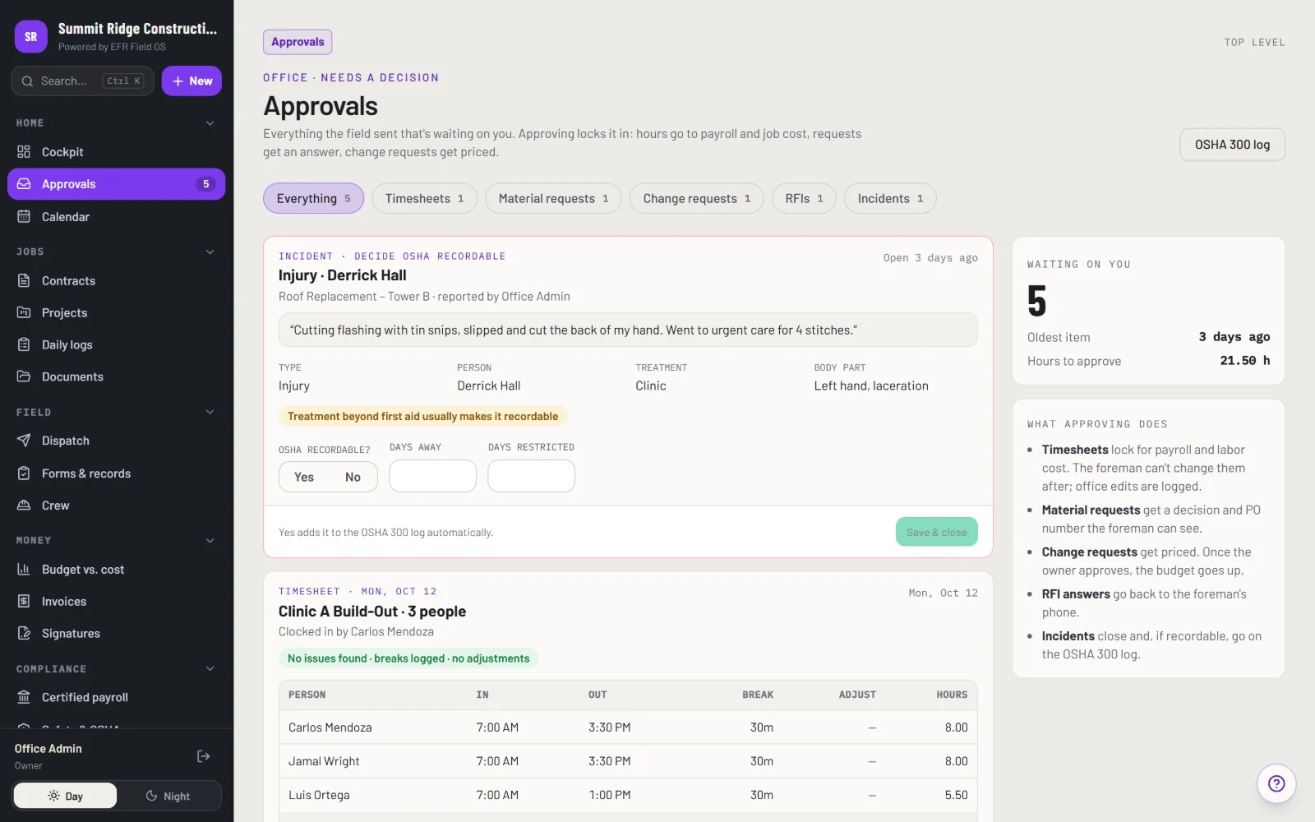Open Certified payroll bank icon
Viewport: 1315px width, 822px height.
(24, 697)
